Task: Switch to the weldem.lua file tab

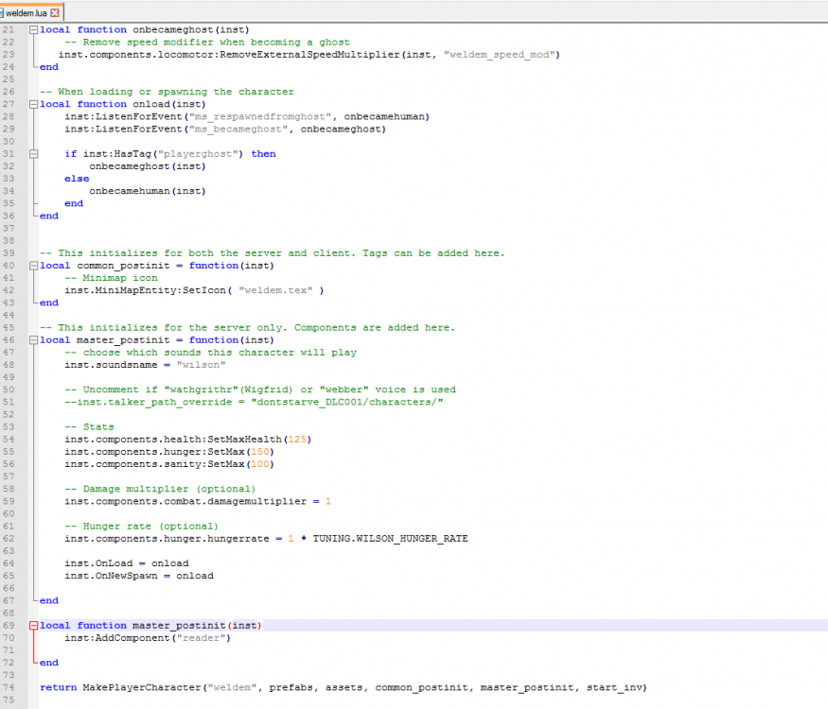Action: pos(26,12)
